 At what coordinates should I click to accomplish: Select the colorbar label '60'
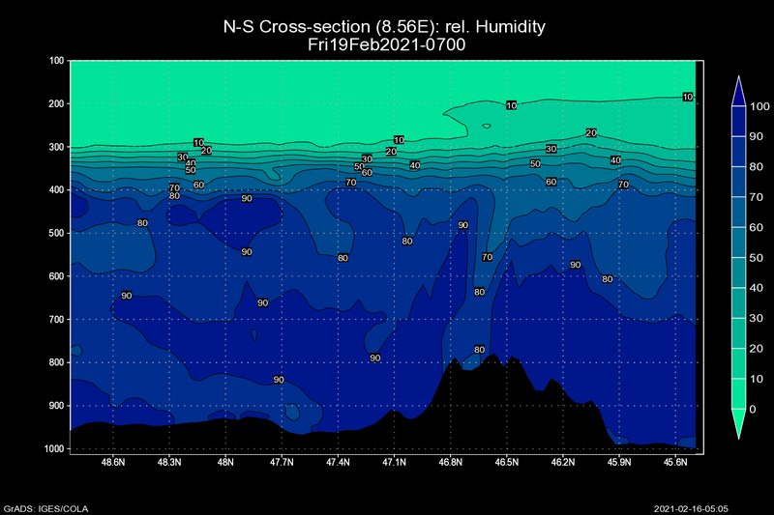tap(757, 228)
